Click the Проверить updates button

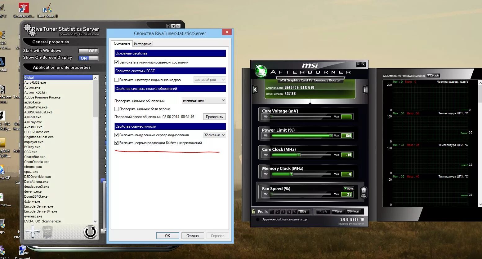(214, 117)
